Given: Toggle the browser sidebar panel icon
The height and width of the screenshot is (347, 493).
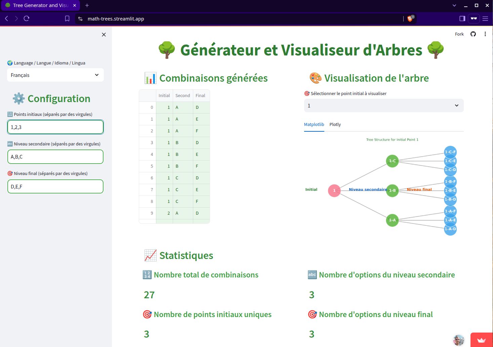Looking at the screenshot, I should [x=462, y=18].
